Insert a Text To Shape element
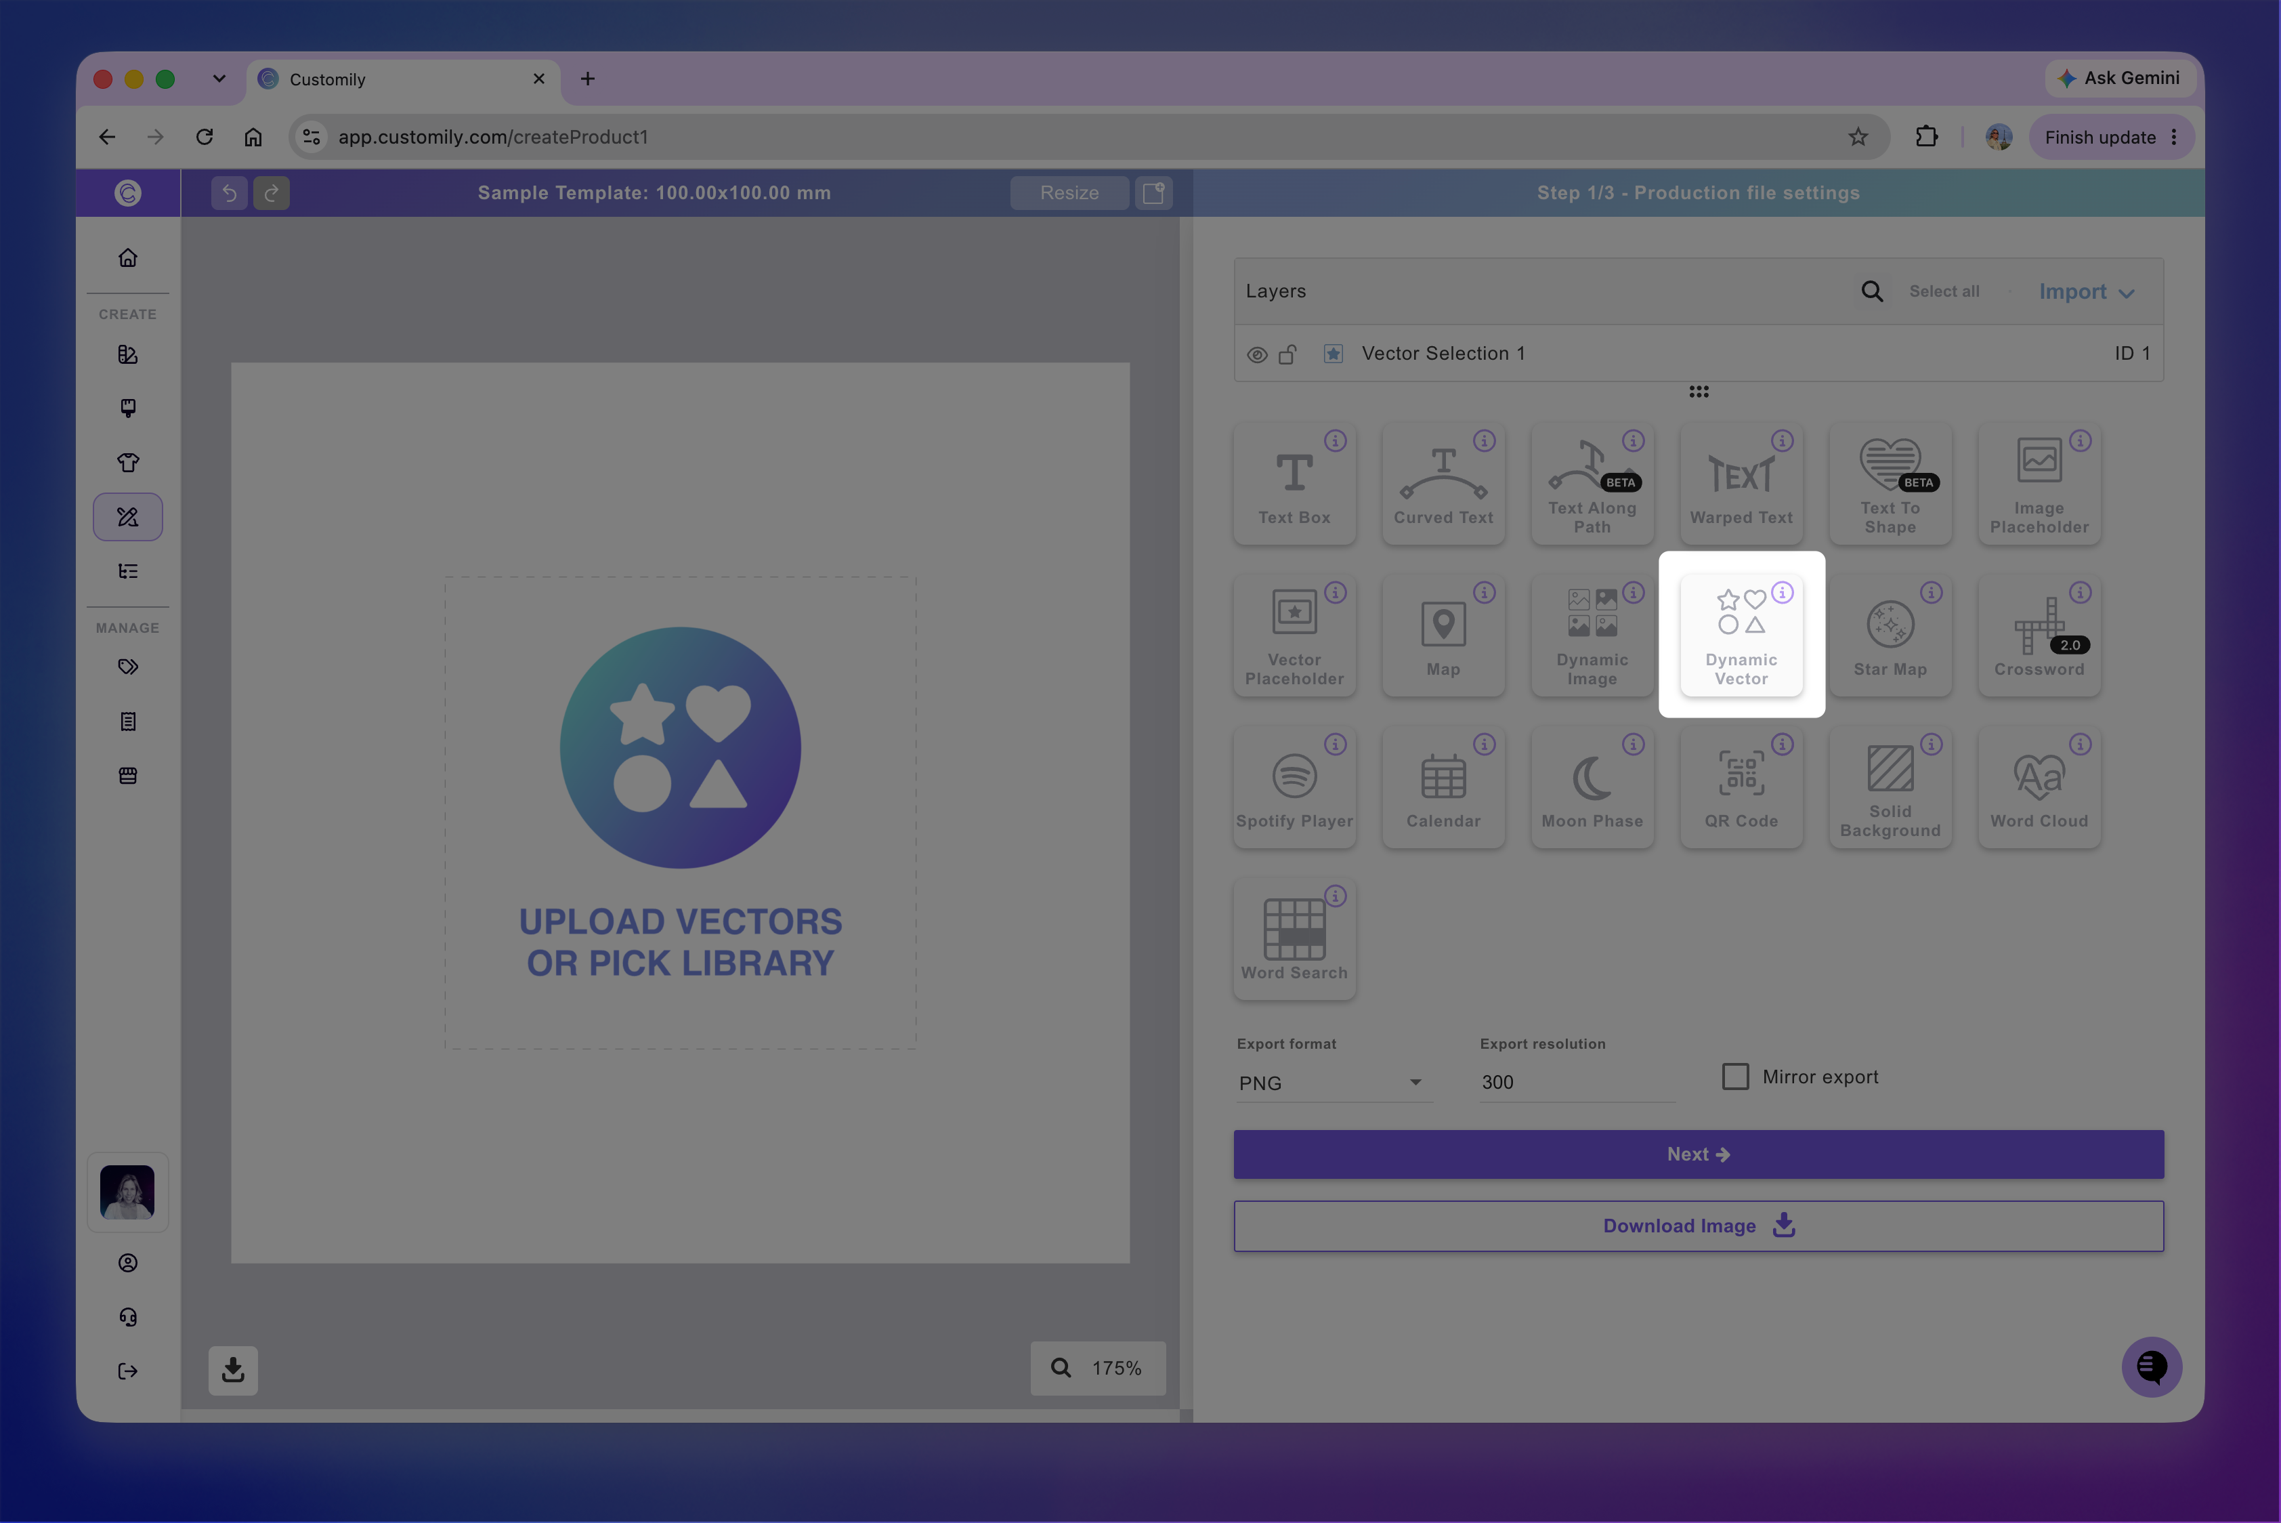This screenshot has height=1523, width=2281. click(x=1890, y=483)
